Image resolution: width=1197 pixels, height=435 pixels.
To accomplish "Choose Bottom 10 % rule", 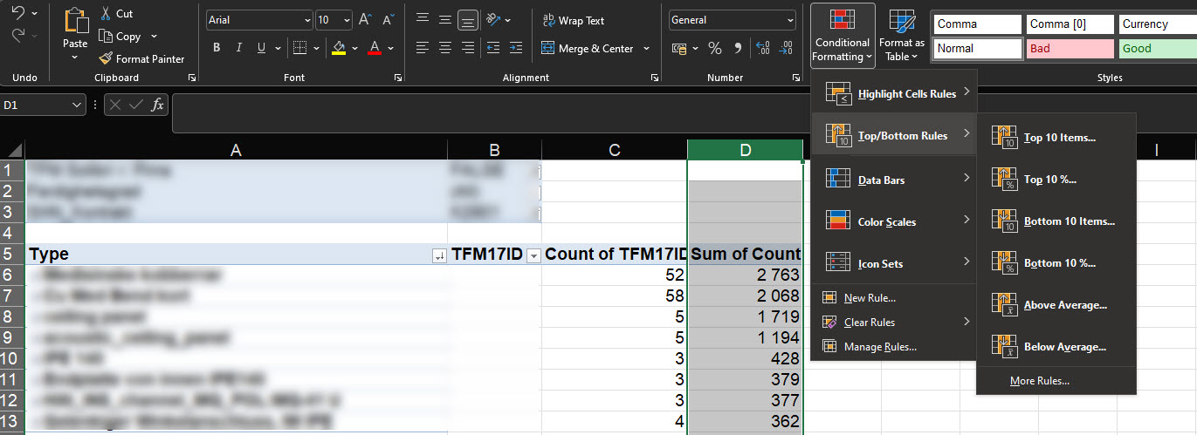I will click(1056, 263).
